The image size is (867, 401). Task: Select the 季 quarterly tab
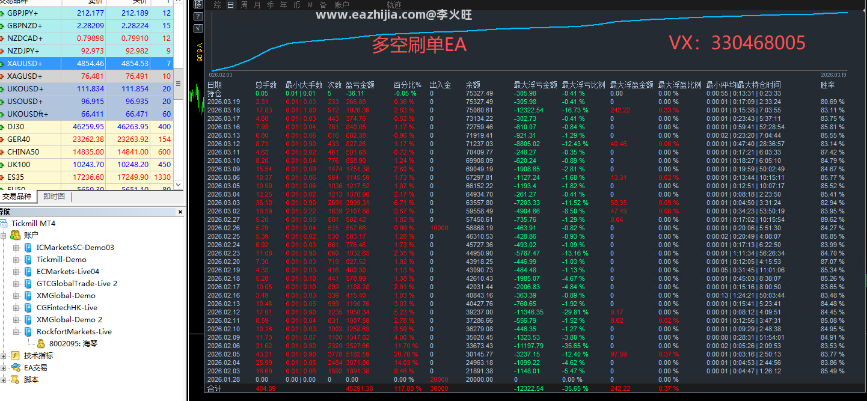[271, 5]
